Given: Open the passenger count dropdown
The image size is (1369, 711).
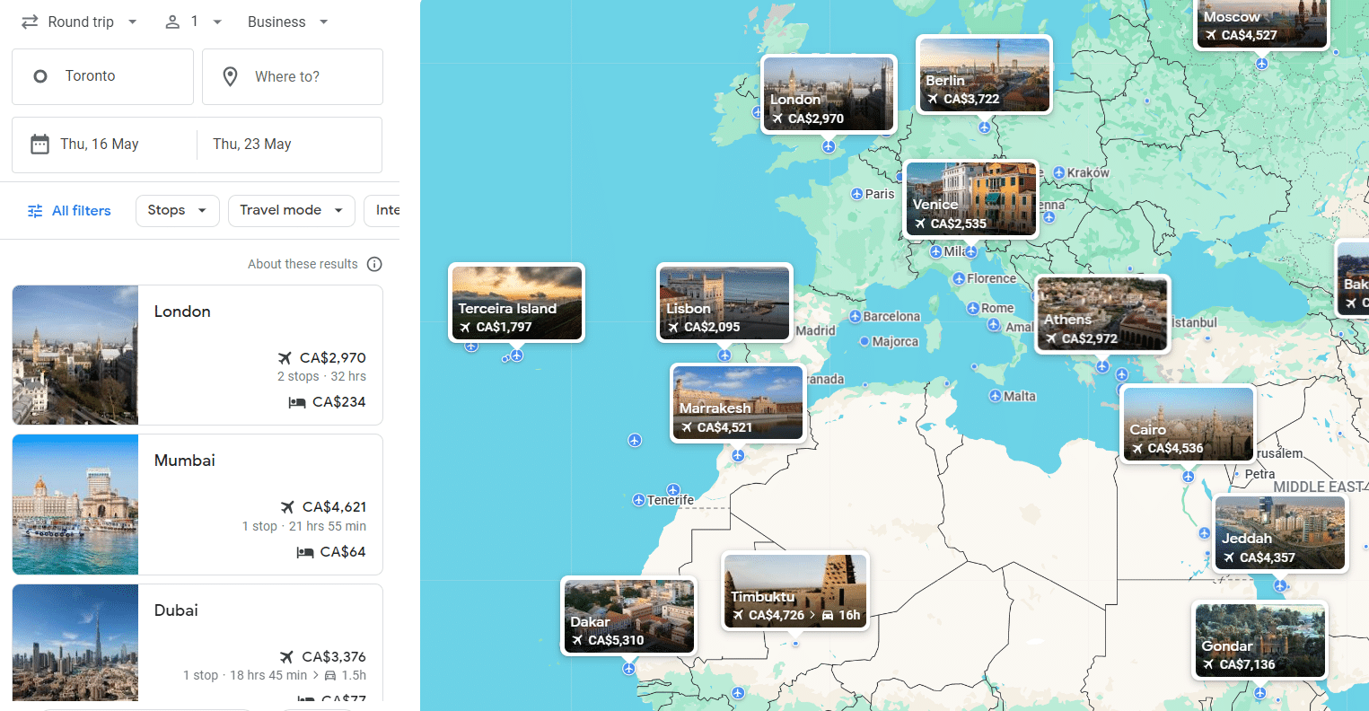Looking at the screenshot, I should point(193,22).
